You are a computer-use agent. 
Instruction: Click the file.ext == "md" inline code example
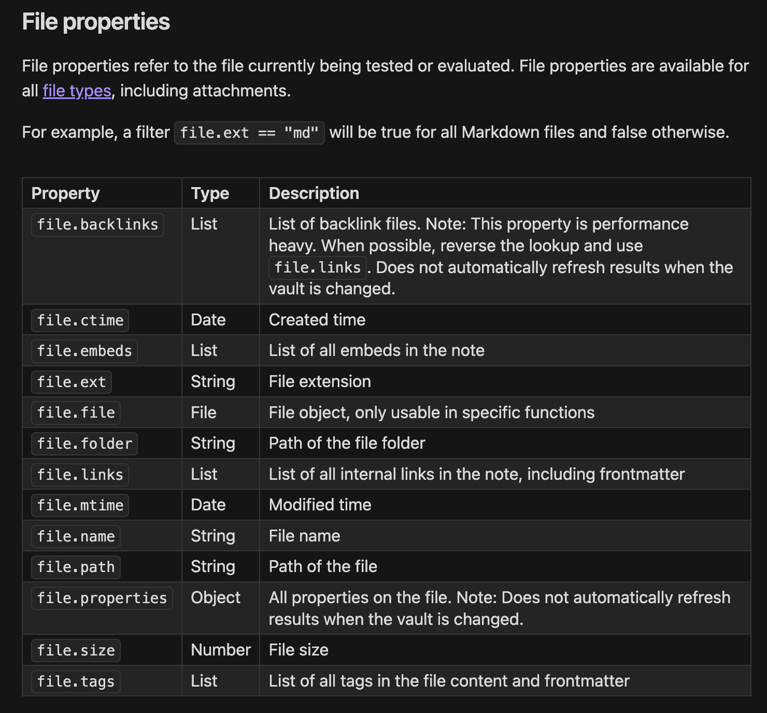(x=249, y=133)
